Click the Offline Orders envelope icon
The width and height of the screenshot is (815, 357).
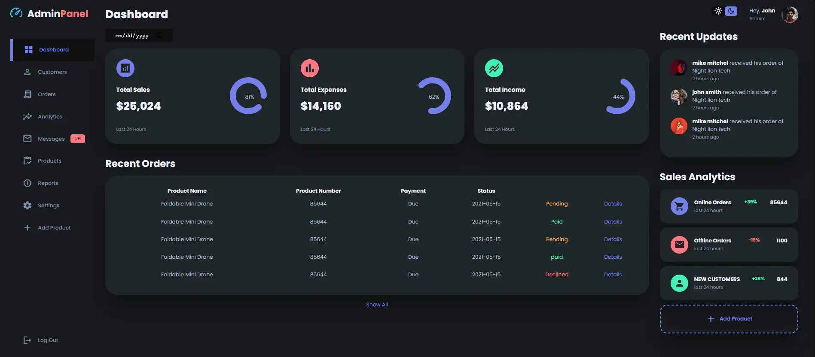tap(679, 245)
